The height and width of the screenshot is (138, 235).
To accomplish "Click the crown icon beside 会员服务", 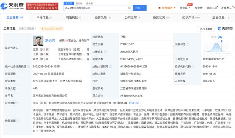I will pos(159,8).
